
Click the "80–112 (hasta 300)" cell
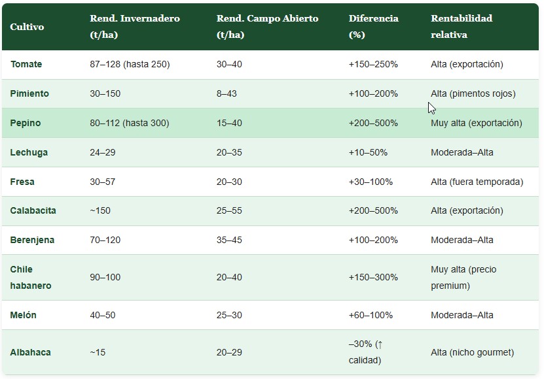pos(129,123)
